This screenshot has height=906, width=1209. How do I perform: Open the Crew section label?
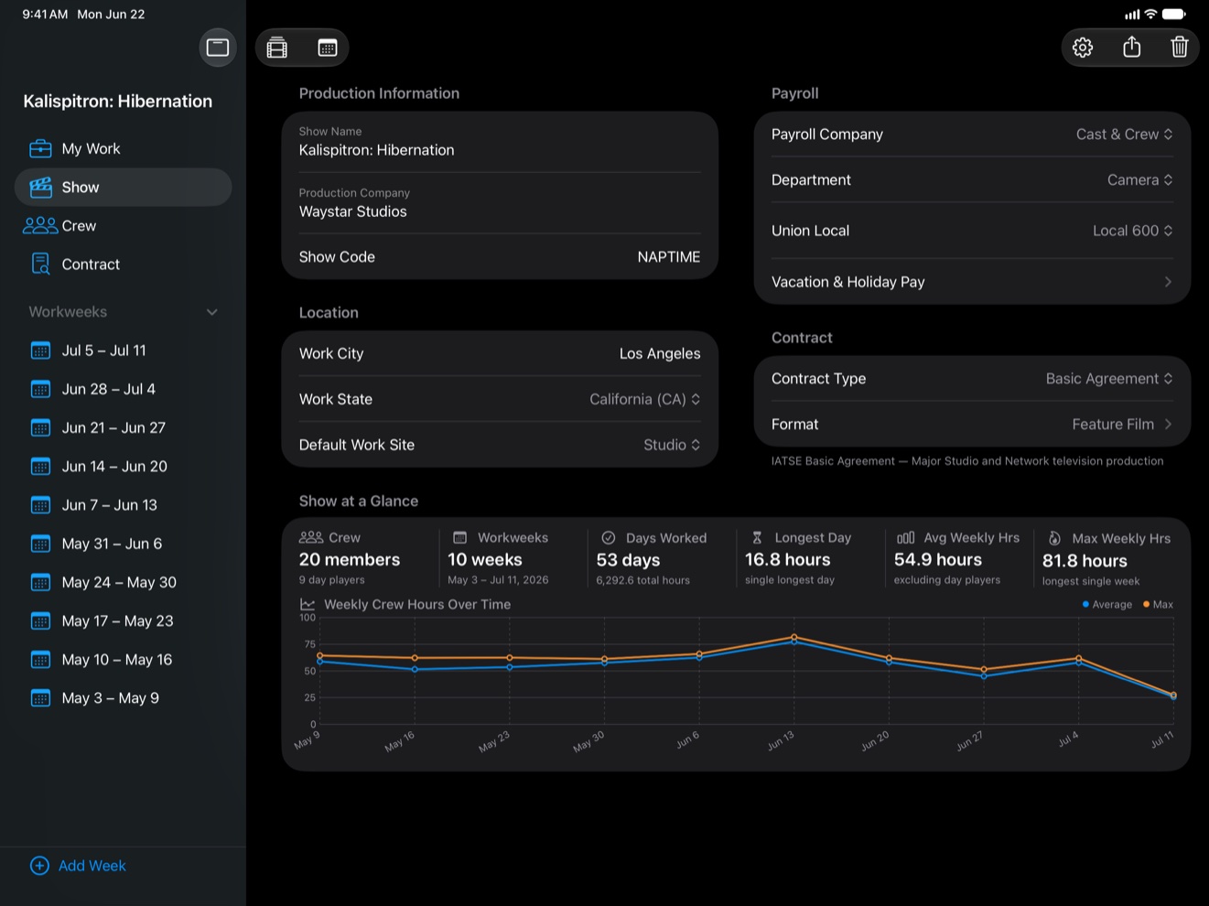pyautogui.click(x=79, y=225)
